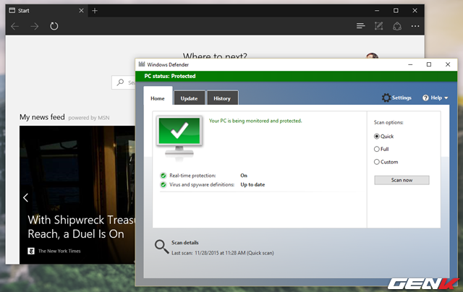Open the Help question mark icon

pyautogui.click(x=425, y=98)
